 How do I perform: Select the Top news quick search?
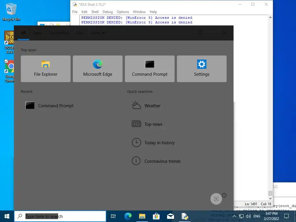(147, 124)
